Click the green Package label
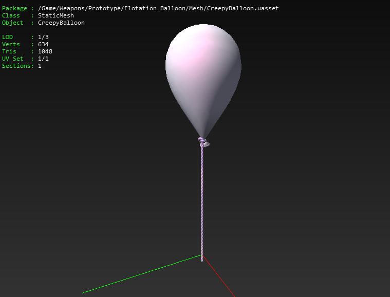 15,9
